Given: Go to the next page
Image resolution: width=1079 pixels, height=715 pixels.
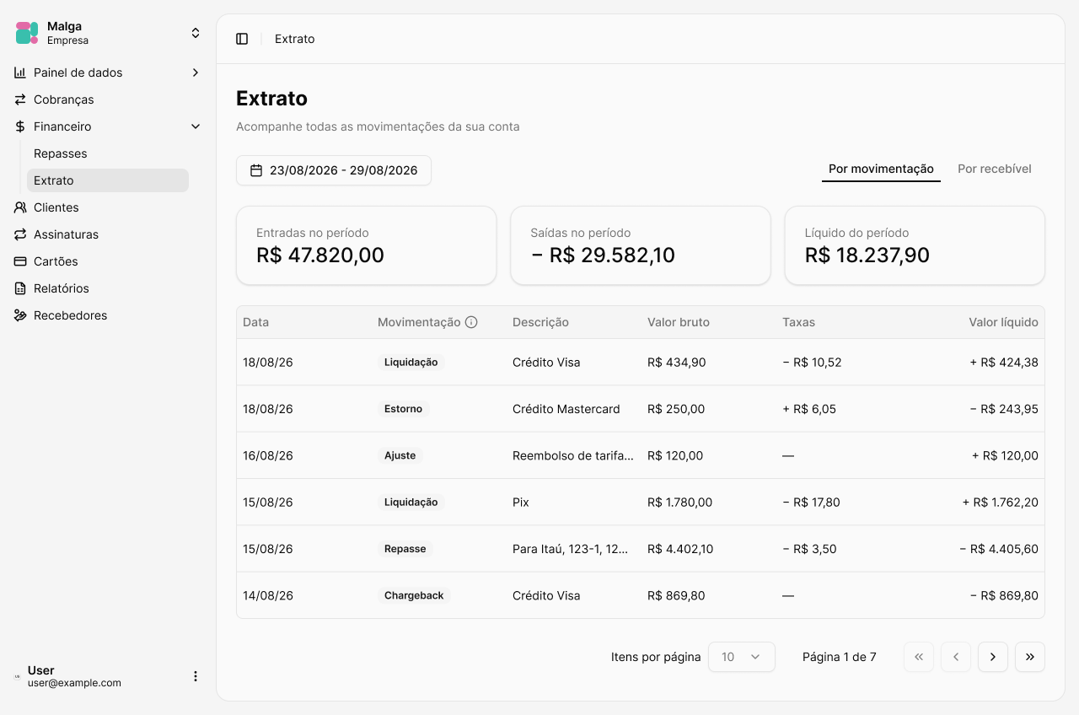Looking at the screenshot, I should [x=993, y=657].
